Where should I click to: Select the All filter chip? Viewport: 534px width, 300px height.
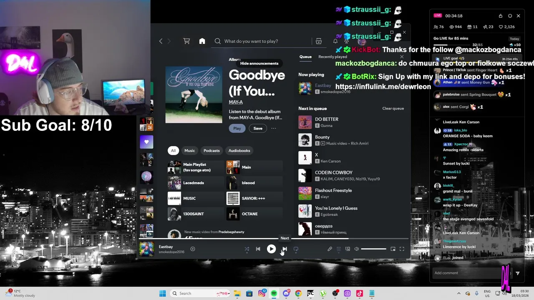[173, 150]
